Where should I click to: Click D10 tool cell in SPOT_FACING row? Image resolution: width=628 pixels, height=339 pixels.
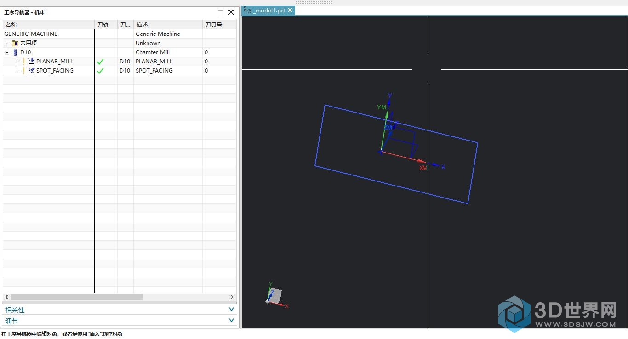125,71
